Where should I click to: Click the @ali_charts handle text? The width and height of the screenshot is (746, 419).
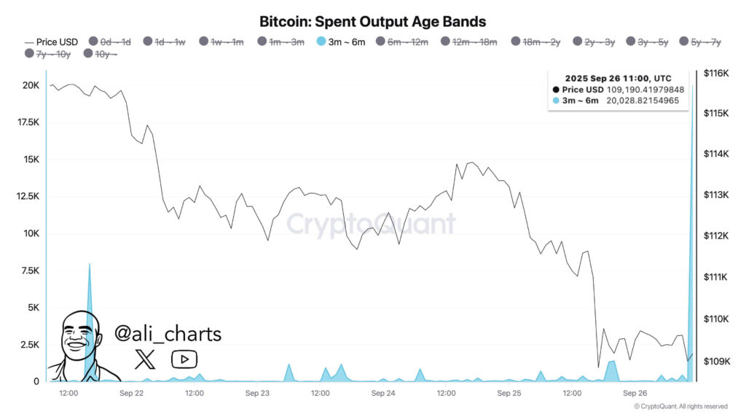click(x=168, y=334)
